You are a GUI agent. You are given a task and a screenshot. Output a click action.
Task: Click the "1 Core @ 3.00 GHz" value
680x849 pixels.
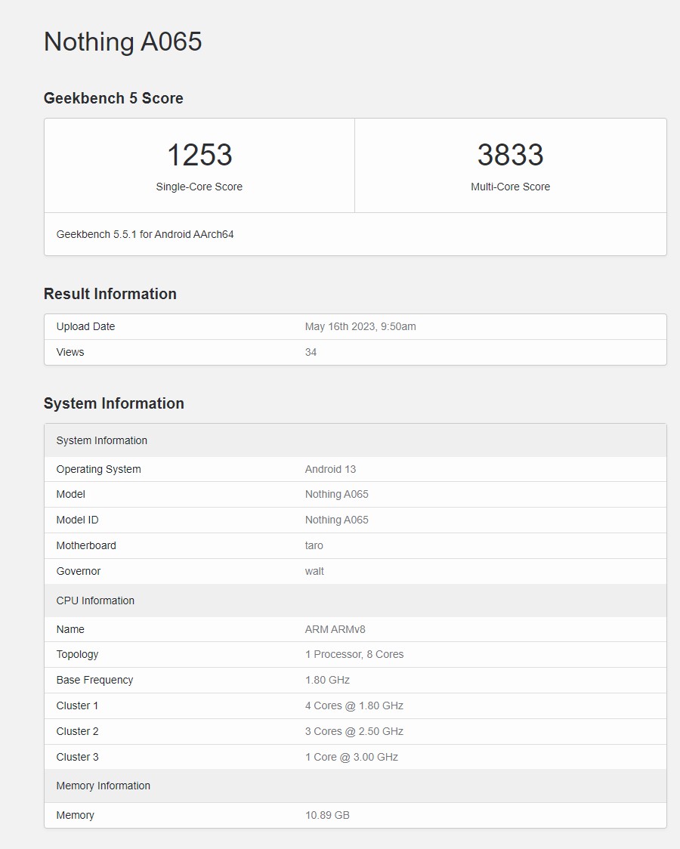[351, 757]
